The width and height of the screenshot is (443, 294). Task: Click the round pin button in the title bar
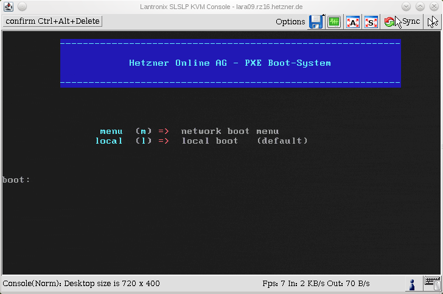22,7
